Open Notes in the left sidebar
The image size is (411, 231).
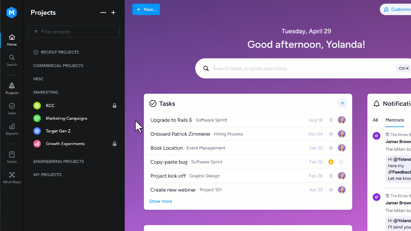tap(12, 157)
